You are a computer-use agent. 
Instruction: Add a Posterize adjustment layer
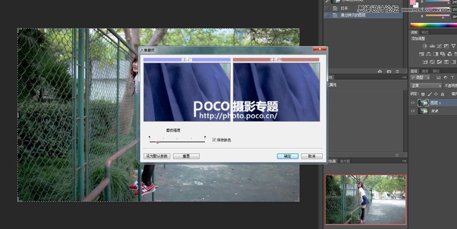[432, 62]
